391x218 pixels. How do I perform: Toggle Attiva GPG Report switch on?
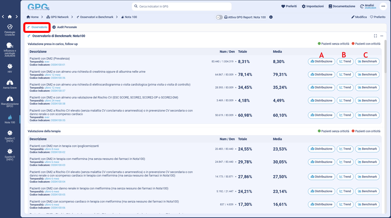pyautogui.click(x=219, y=17)
